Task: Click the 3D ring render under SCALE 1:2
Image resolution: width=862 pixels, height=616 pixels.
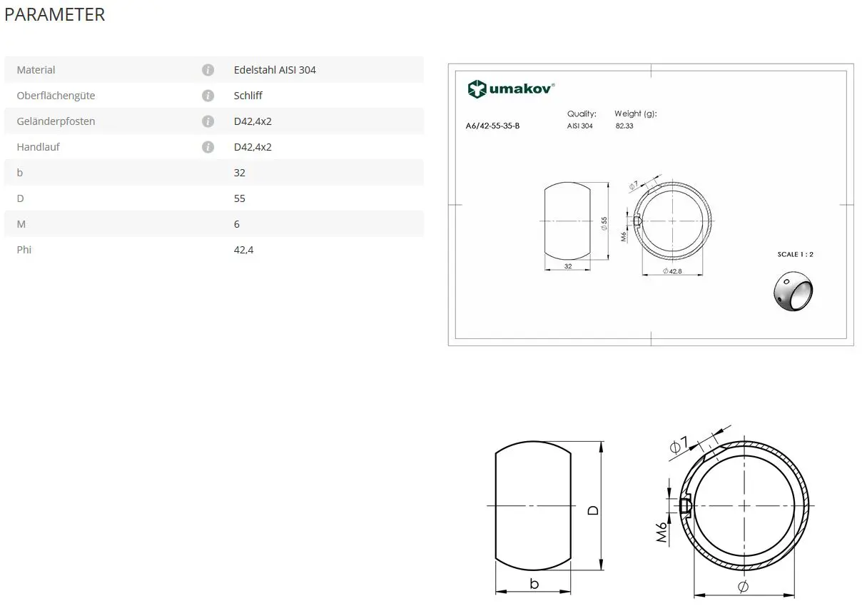Action: (793, 293)
